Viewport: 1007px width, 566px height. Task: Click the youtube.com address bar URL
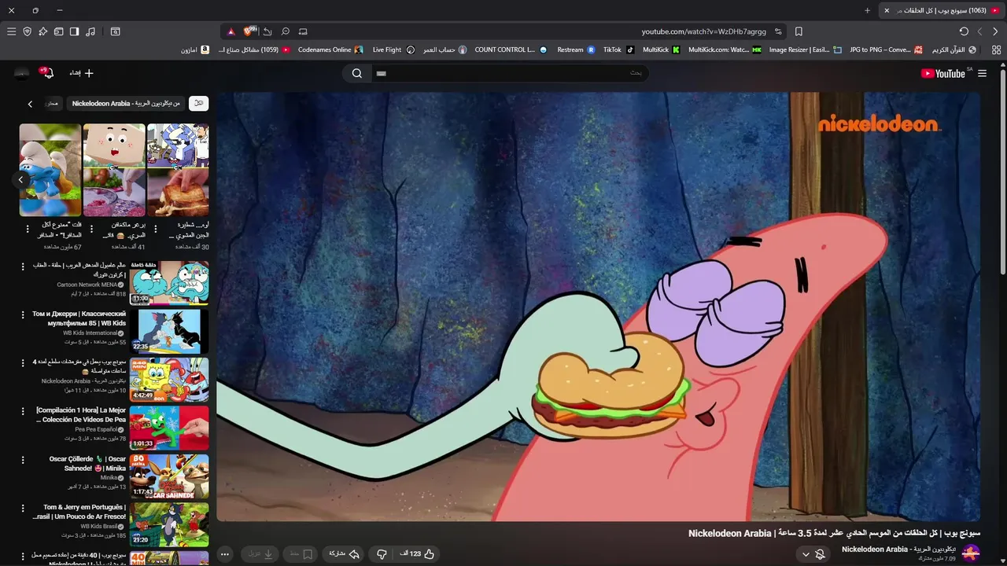point(703,31)
